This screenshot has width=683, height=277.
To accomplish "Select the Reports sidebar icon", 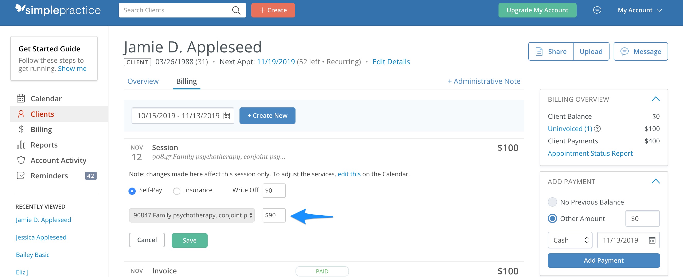I will click(21, 145).
